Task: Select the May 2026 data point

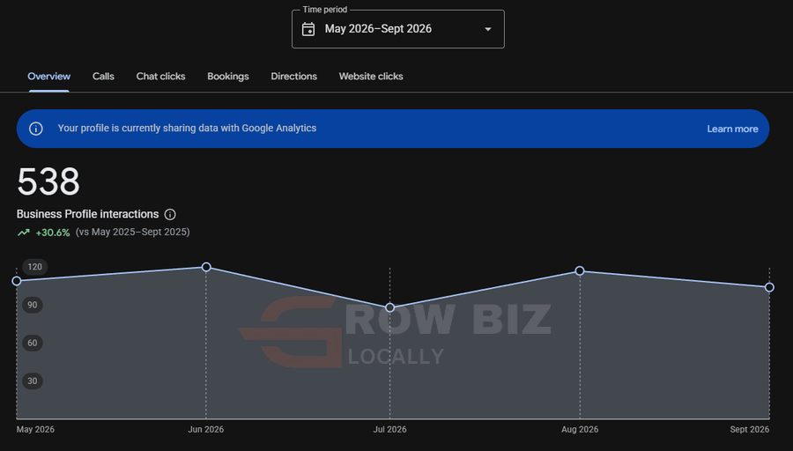Action: [x=17, y=281]
